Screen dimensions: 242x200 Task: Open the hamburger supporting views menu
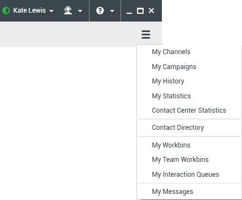click(146, 34)
